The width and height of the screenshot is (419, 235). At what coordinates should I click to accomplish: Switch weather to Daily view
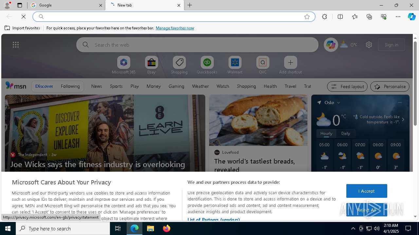pos(346,133)
